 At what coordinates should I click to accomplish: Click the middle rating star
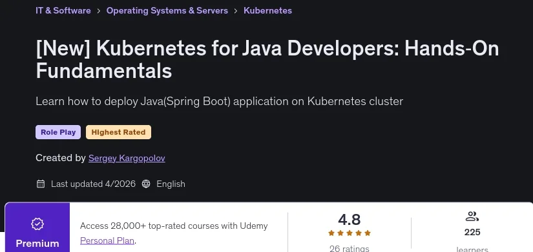coord(350,233)
